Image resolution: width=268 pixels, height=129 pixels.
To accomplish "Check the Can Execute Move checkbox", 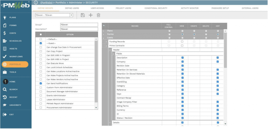I will point(41,63).
